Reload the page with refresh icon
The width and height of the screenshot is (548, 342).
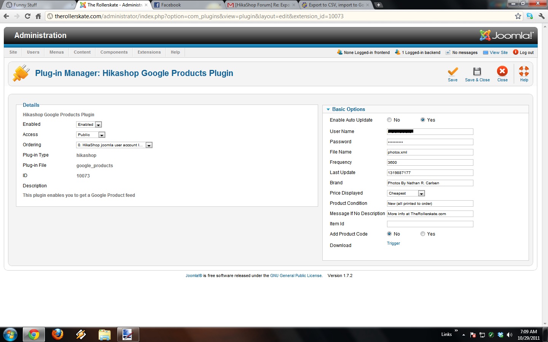point(27,16)
